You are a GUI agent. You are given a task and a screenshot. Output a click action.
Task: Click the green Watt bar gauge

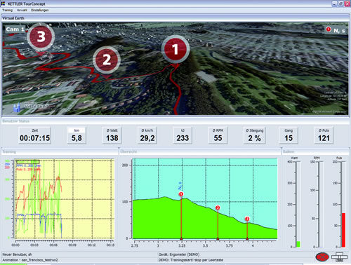point(298,244)
